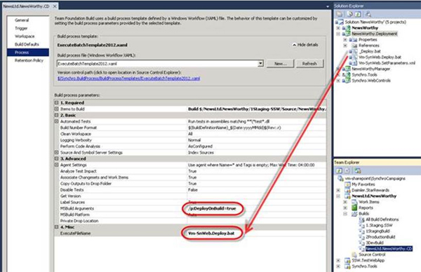Select the Retention Policy tab
Screen dimensions: 421x272
pyautogui.click(x=29, y=60)
